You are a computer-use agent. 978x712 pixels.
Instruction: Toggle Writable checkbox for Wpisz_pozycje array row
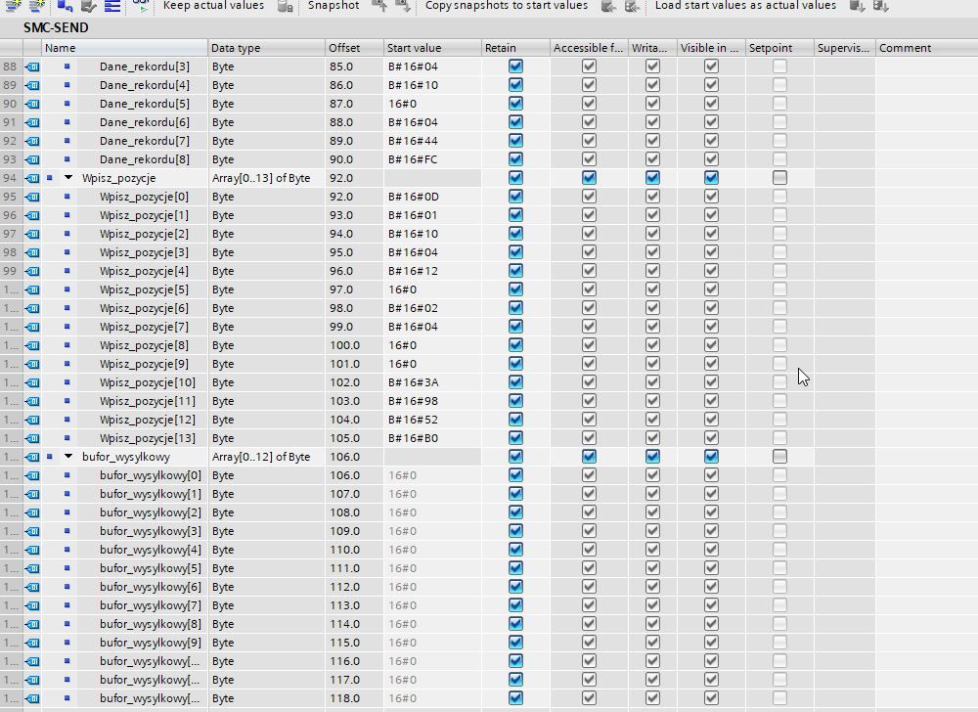[652, 178]
